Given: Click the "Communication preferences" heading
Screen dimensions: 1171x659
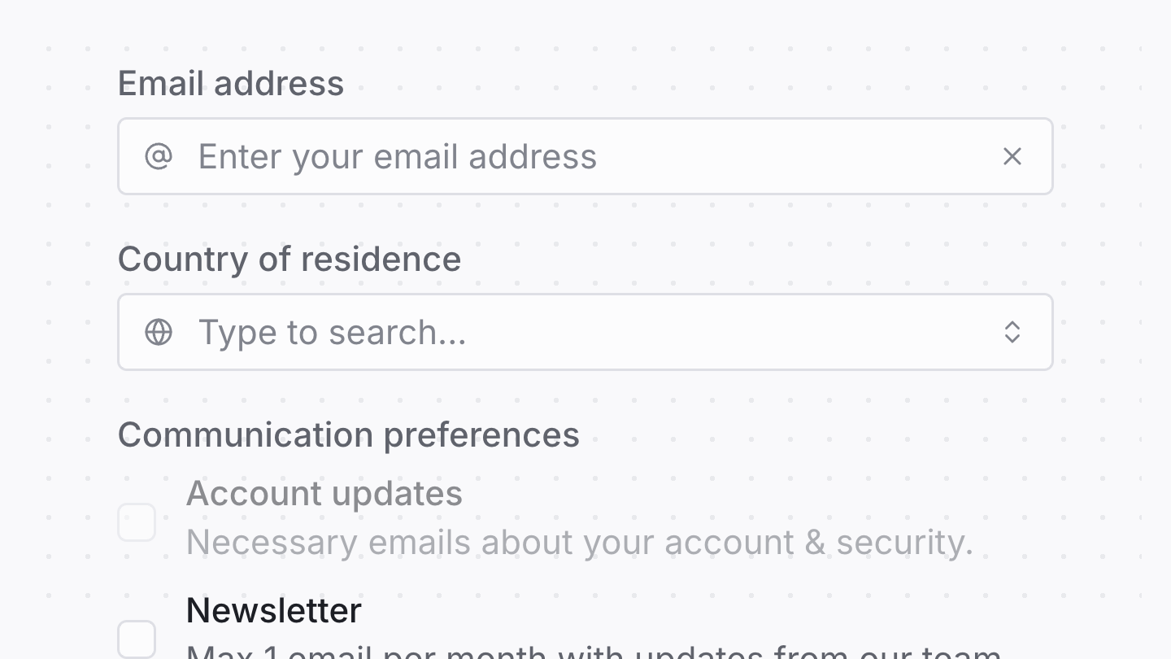Looking at the screenshot, I should pyautogui.click(x=348, y=435).
